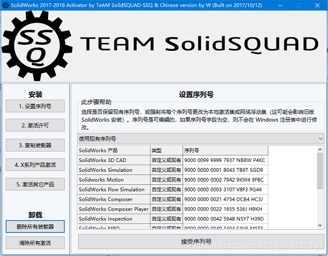The height and width of the screenshot is (256, 328).
Task: Click the SSQ gear logo image
Action: coord(37,46)
